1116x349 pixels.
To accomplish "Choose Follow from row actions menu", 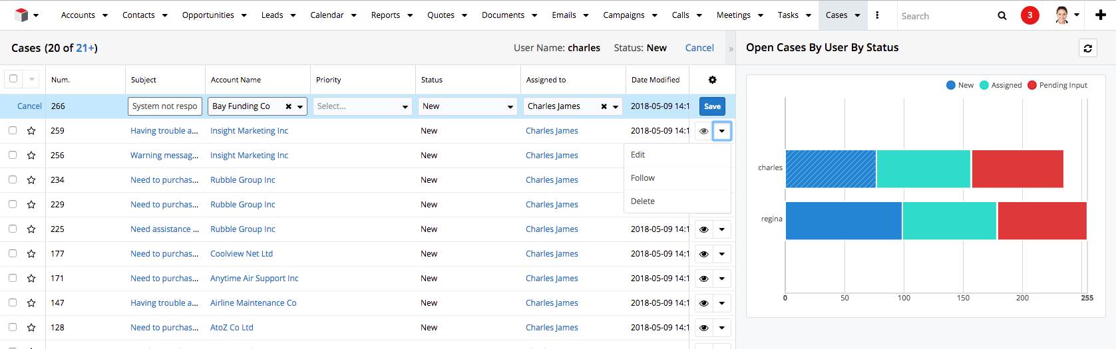I will pyautogui.click(x=677, y=178).
